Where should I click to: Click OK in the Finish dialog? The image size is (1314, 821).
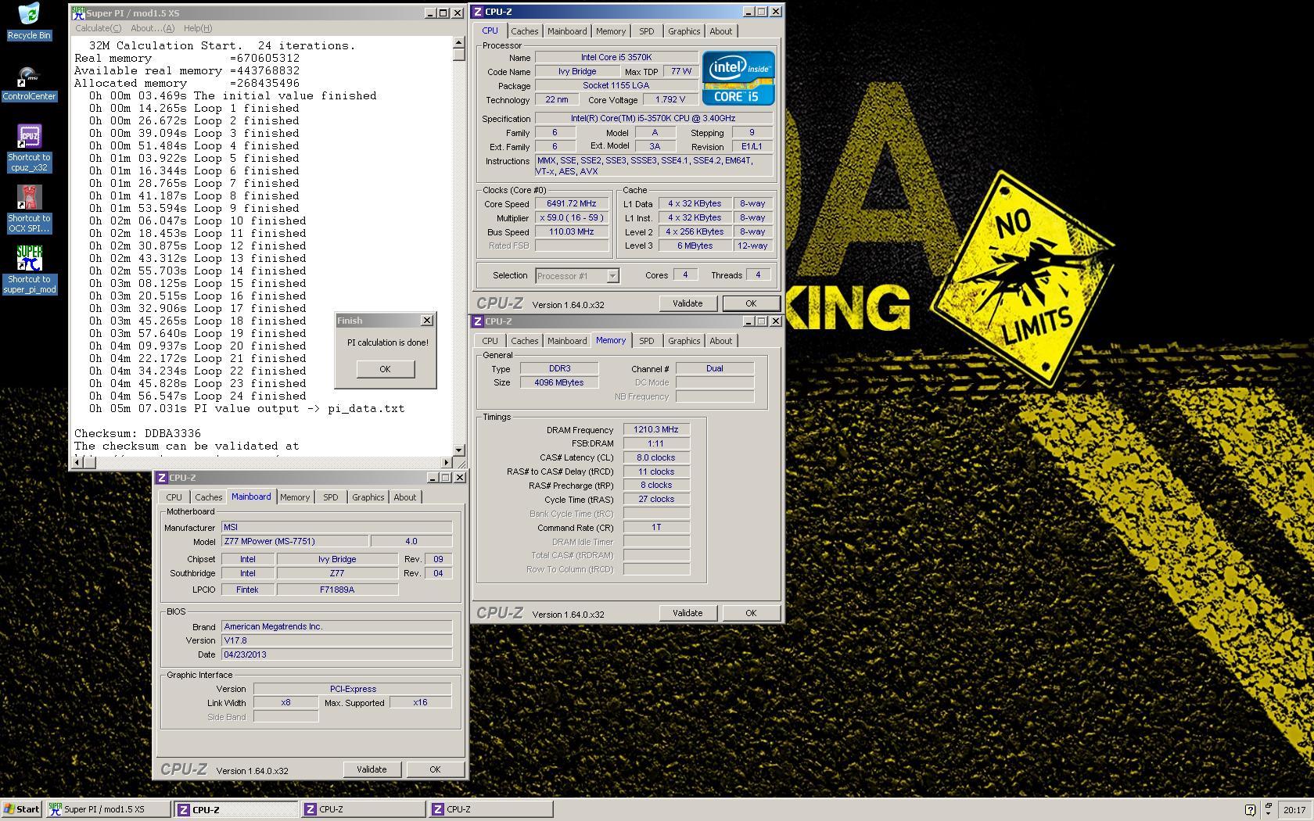point(385,369)
